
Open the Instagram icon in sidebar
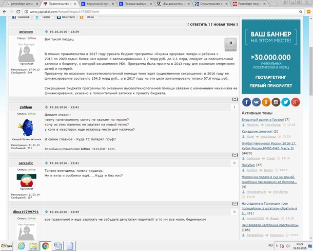pos(276,102)
